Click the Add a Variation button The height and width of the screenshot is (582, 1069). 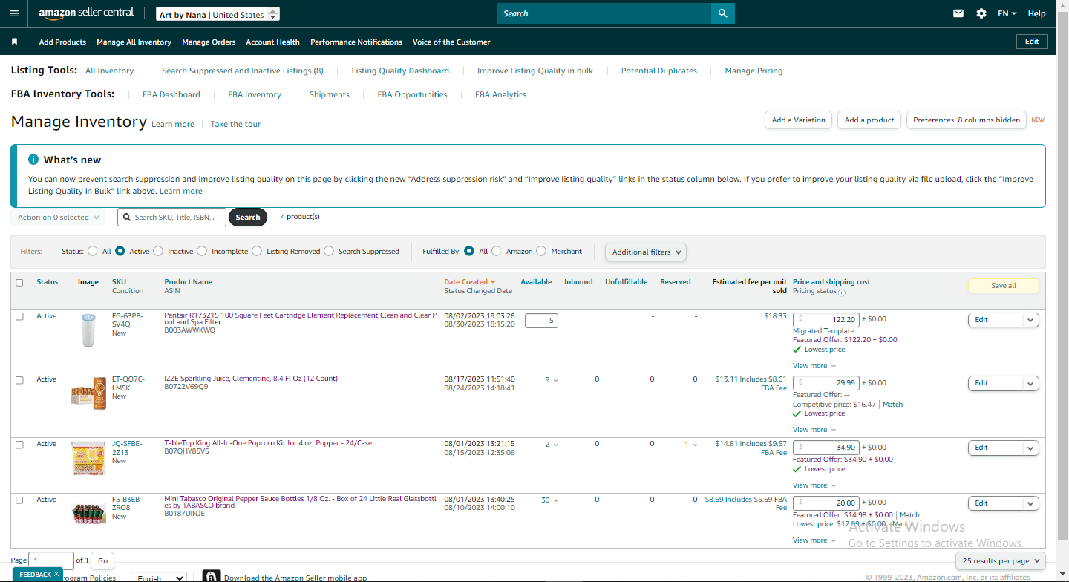pos(798,120)
